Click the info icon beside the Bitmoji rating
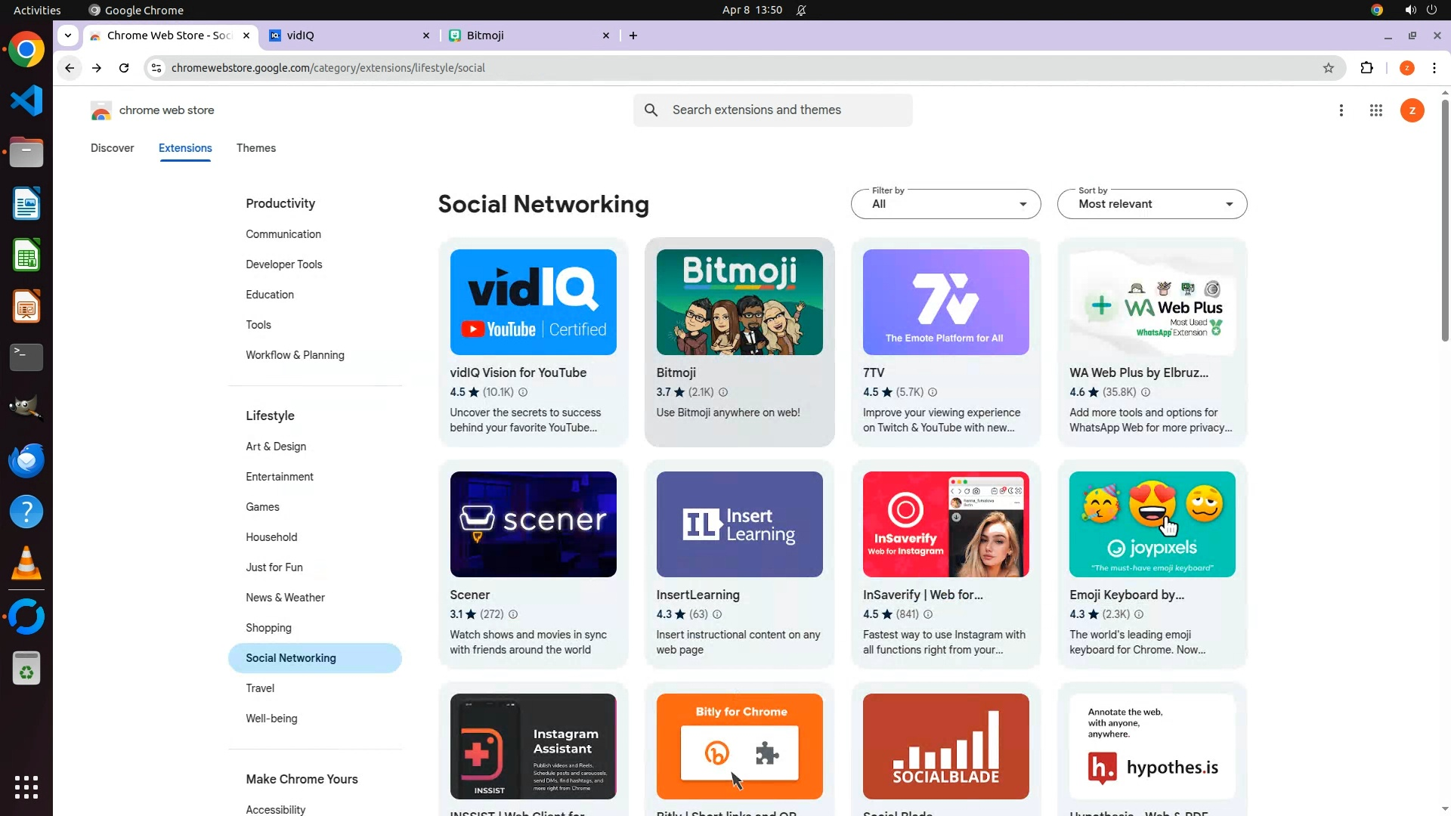Screen dimensions: 1451x816 (x=723, y=392)
